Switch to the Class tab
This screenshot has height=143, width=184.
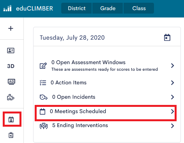click(139, 8)
